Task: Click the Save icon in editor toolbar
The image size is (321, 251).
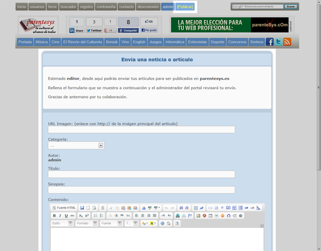Action: pyautogui.click(x=82, y=208)
